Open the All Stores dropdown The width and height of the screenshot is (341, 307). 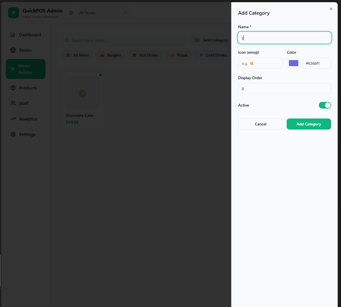(103, 13)
